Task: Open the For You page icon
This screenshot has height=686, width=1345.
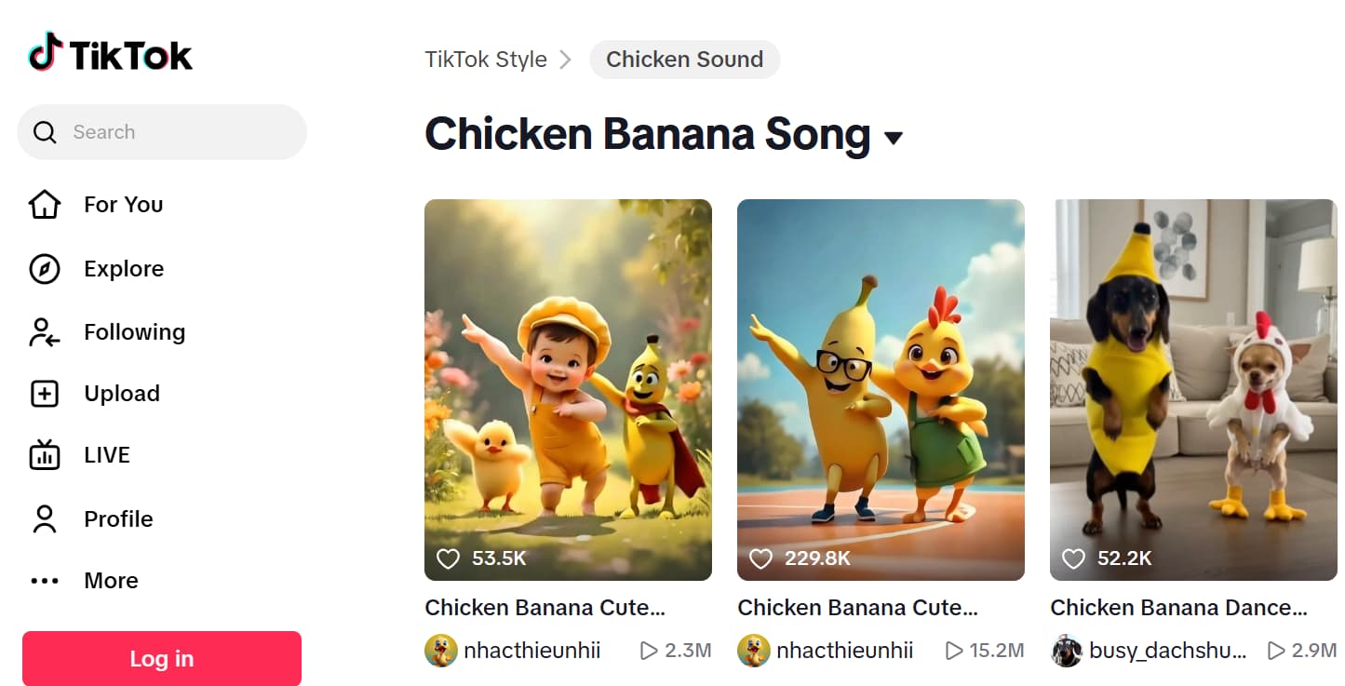Action: click(x=45, y=204)
